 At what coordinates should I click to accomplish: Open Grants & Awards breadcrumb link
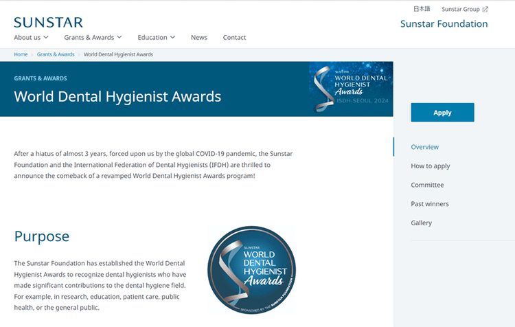[56, 54]
